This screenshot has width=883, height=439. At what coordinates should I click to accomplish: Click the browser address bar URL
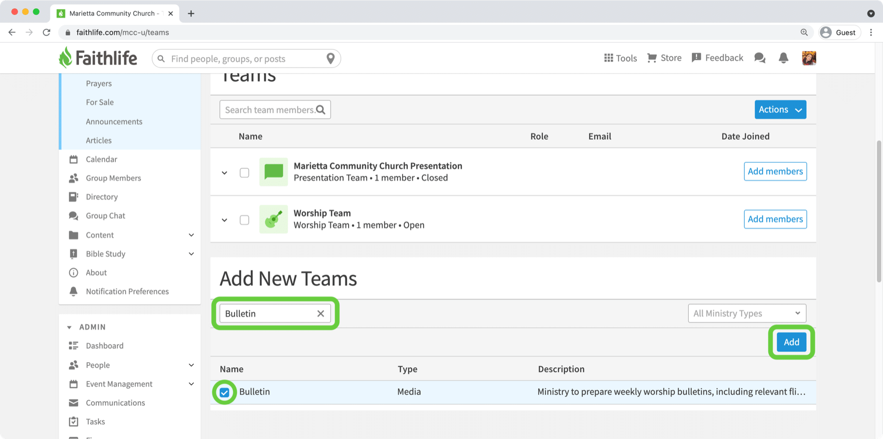pyautogui.click(x=123, y=32)
